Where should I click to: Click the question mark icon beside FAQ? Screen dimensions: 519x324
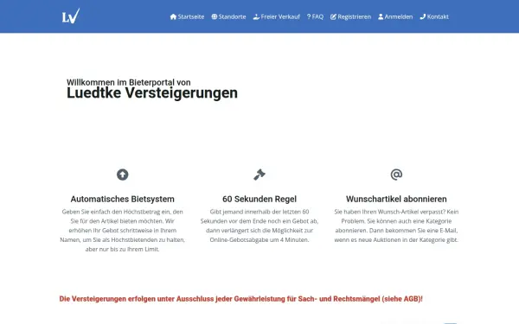click(x=309, y=16)
